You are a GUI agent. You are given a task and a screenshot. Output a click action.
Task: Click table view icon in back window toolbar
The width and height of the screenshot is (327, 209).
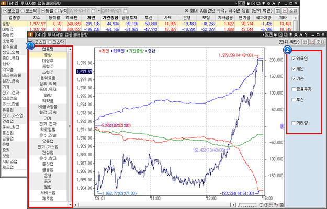[278, 11]
